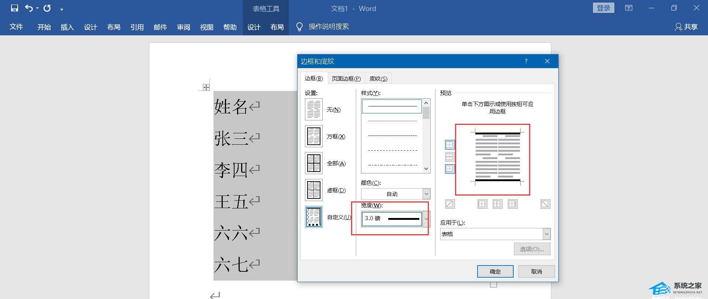708x299 pixels.
Task: Open the 帮助 ribbon tab
Action: (x=230, y=27)
